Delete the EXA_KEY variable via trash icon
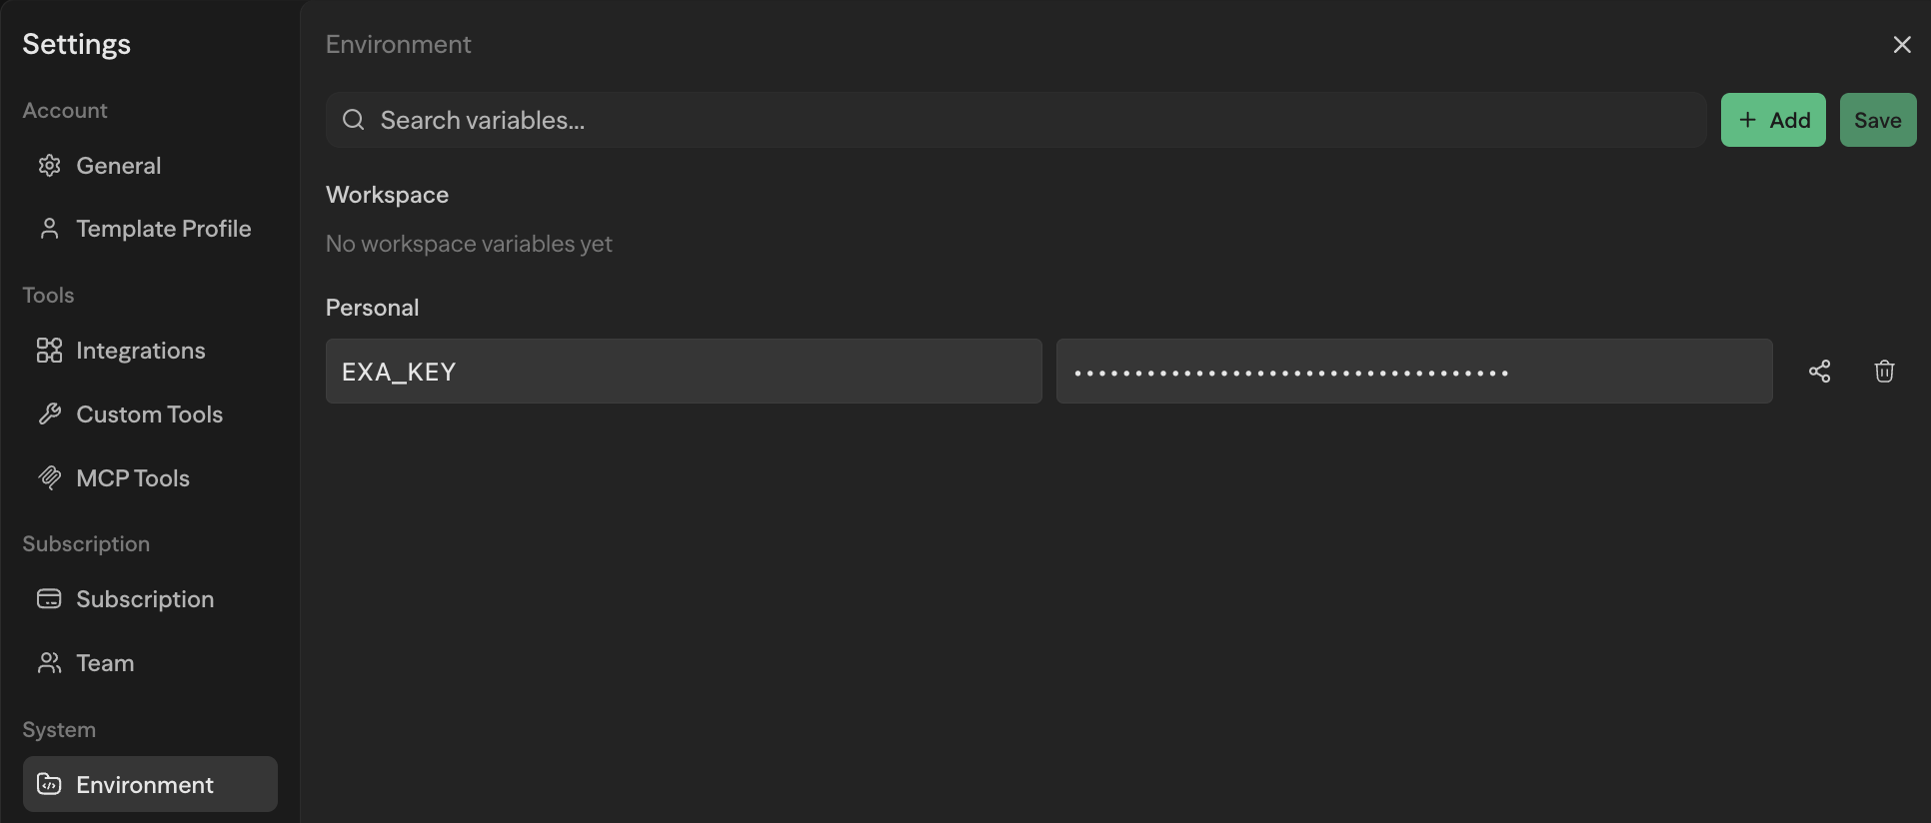1931x823 pixels. point(1884,372)
